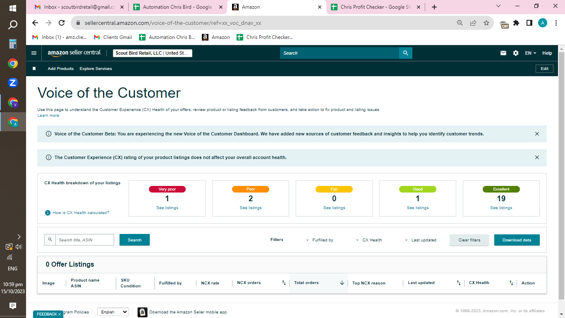This screenshot has height=318, width=565.
Task: See listings under Poor
Action: tap(251, 208)
